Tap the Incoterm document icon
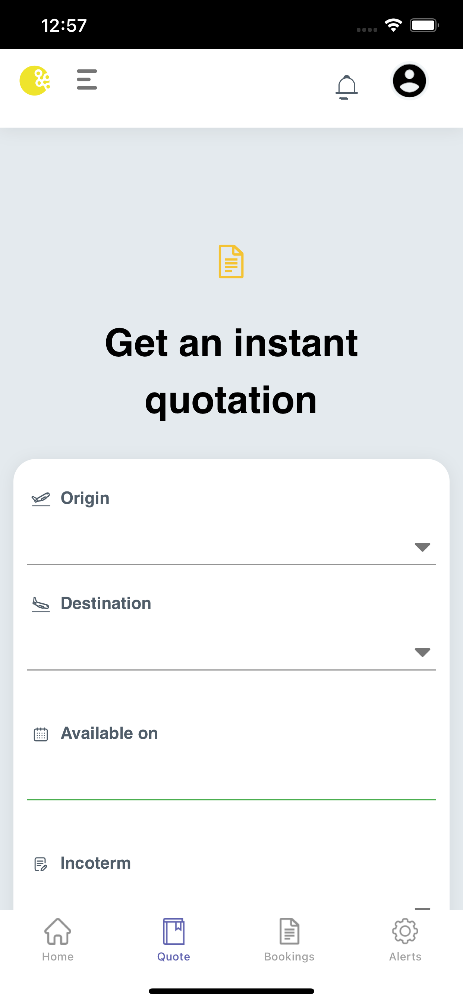The width and height of the screenshot is (463, 1003). click(x=41, y=864)
